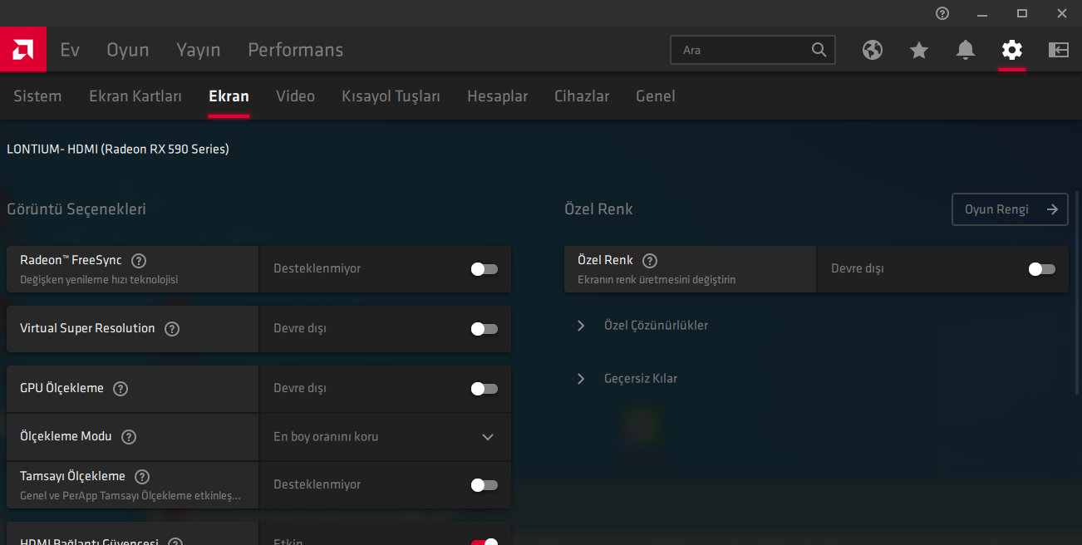Open the web browser globe icon
Screen dimensions: 1082x545
click(x=872, y=50)
